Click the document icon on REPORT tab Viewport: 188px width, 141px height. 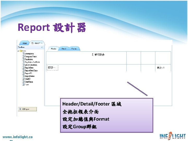coord(32,43)
